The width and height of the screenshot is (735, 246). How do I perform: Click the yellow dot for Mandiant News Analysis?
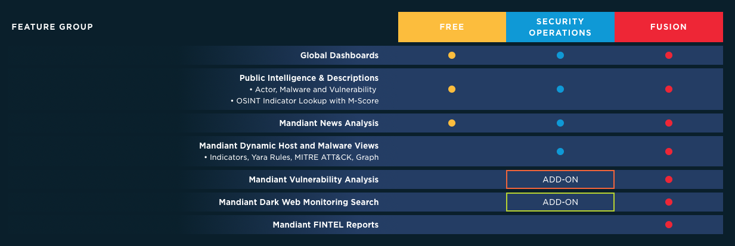[x=452, y=123]
